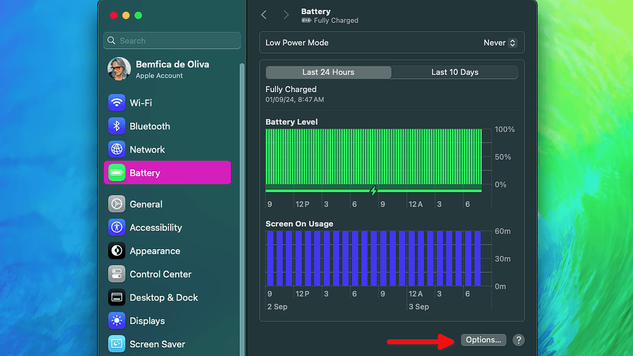This screenshot has width=633, height=356.
Task: Click the help question mark button
Action: coord(519,340)
